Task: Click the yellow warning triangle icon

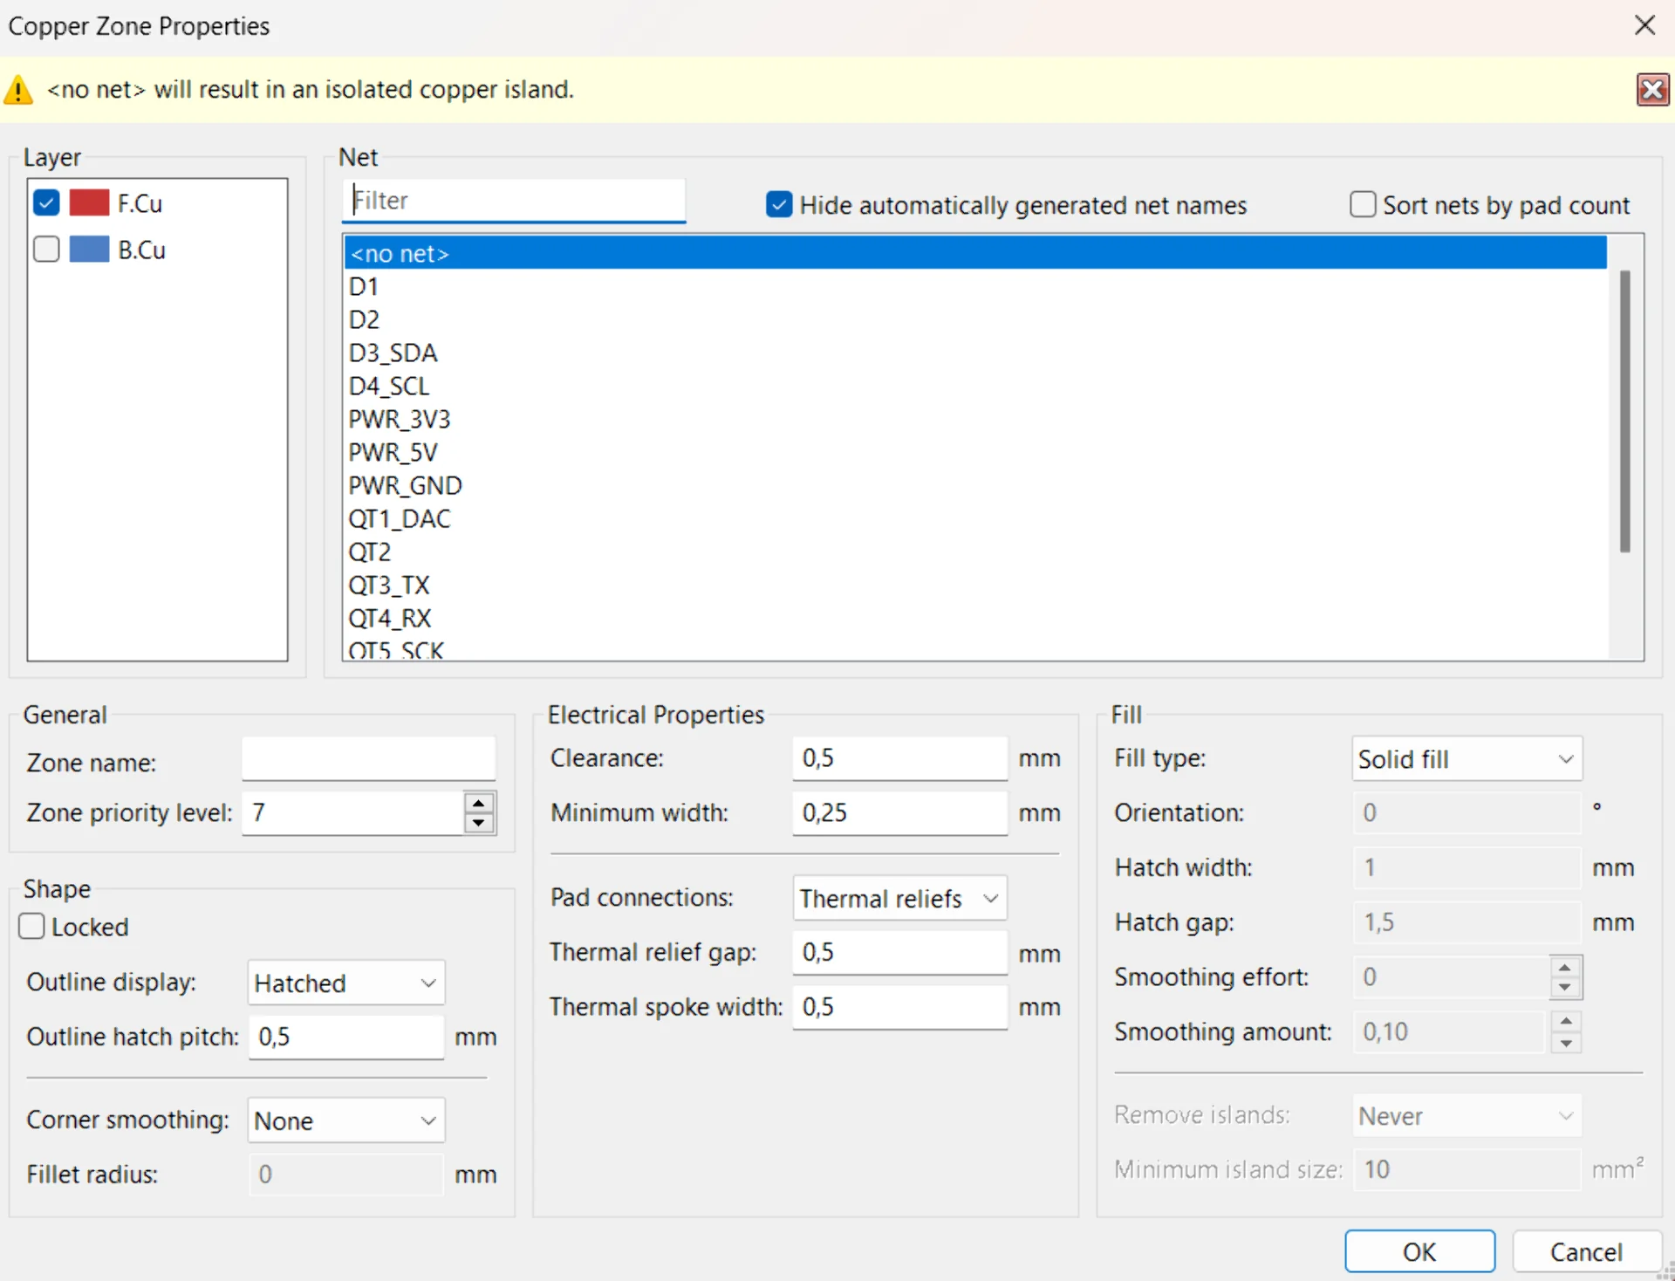Action: point(18,90)
